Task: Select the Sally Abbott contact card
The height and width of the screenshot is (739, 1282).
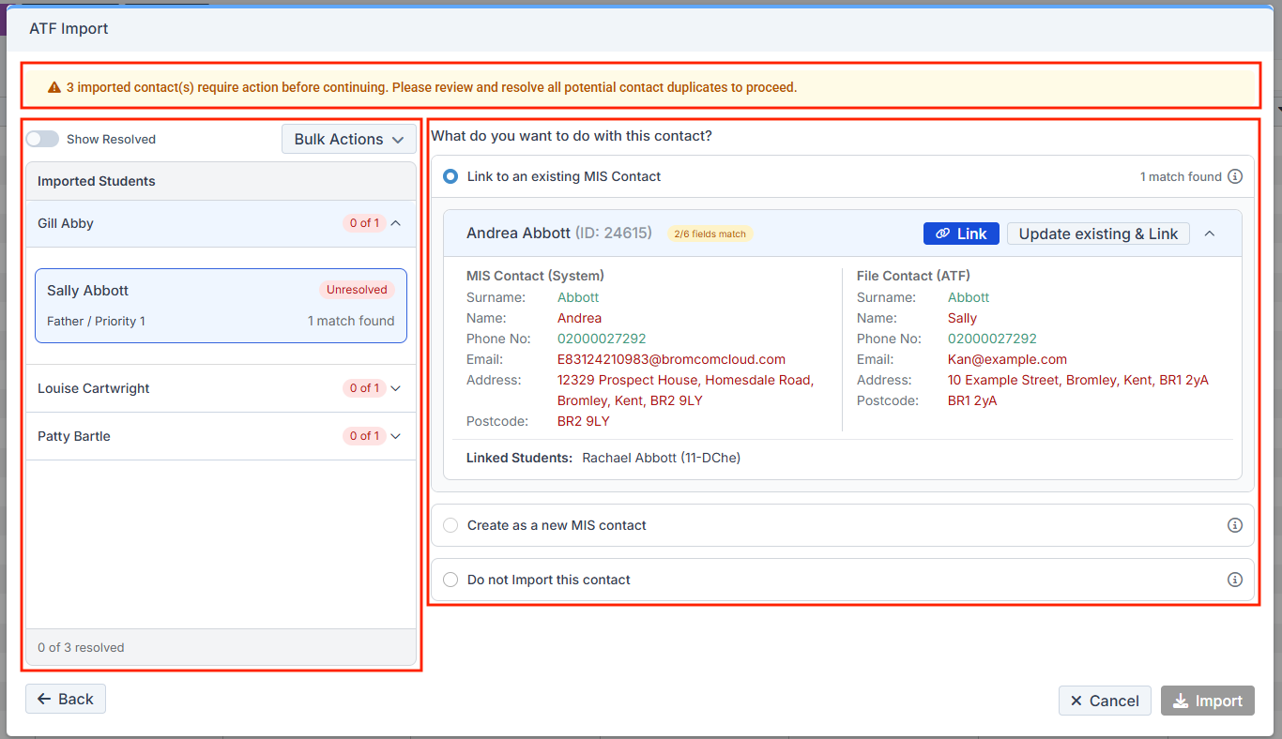Action: [x=221, y=306]
